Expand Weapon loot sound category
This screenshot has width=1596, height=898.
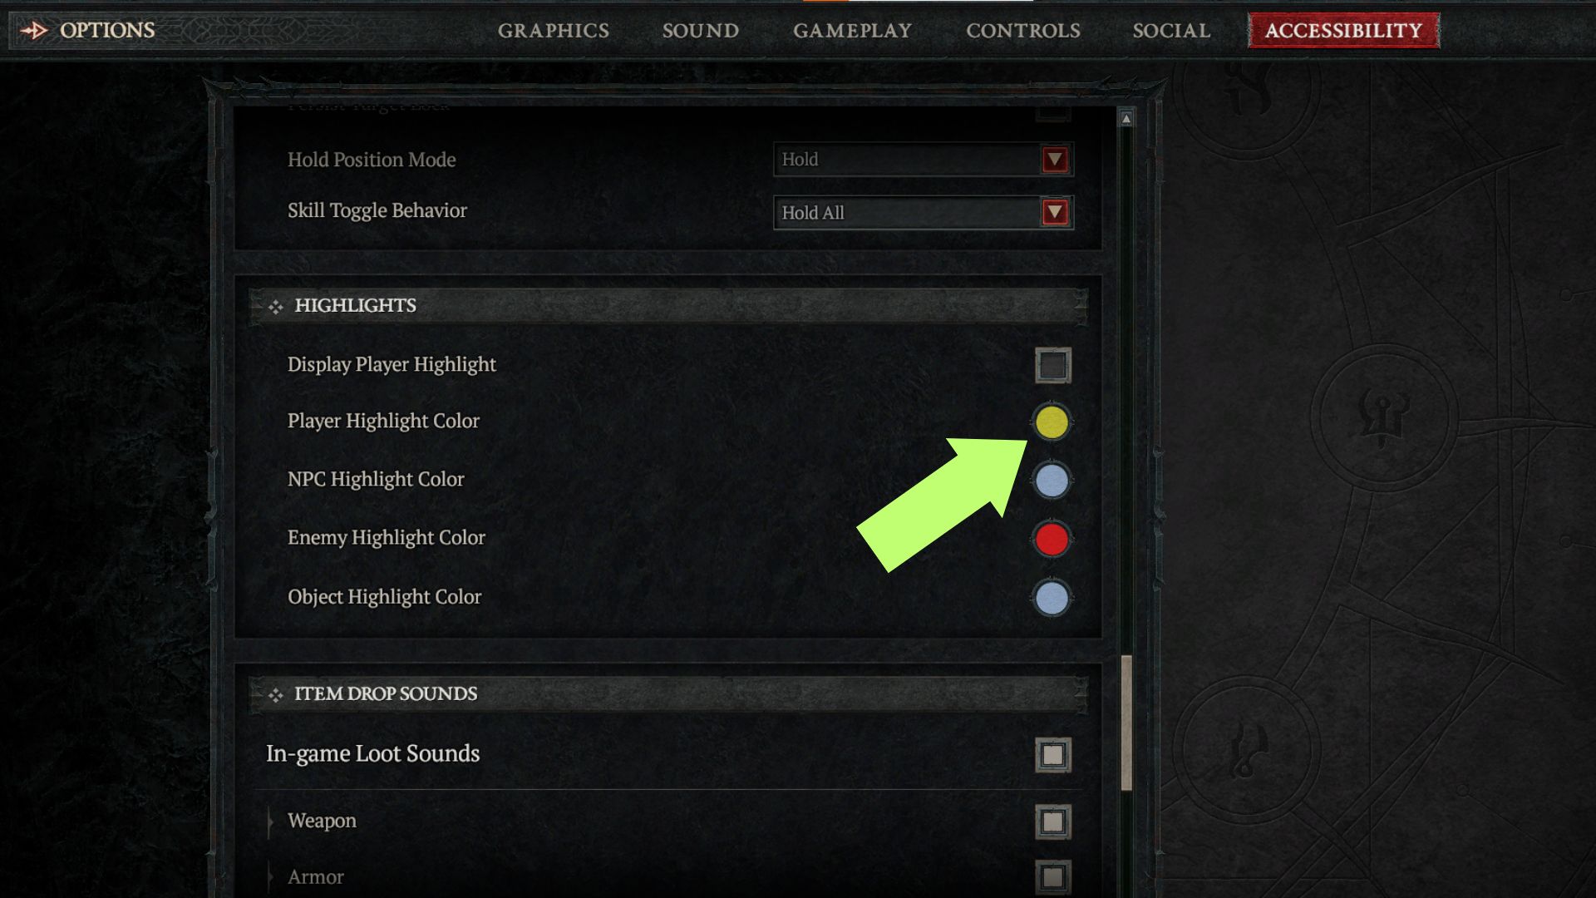click(x=273, y=822)
